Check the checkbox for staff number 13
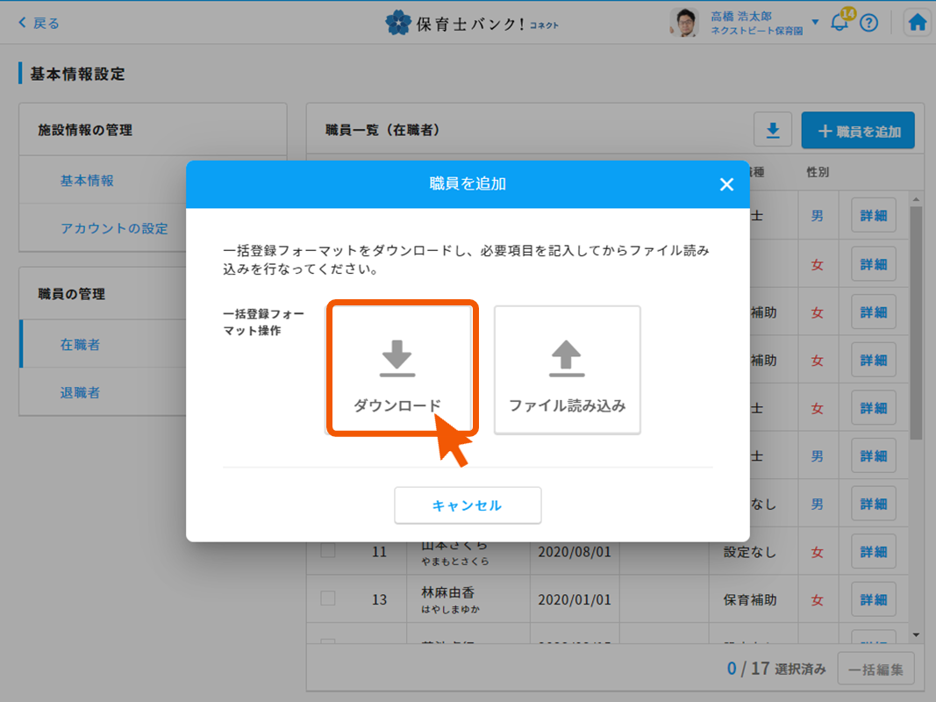Screen dimensions: 936x702 328,598
